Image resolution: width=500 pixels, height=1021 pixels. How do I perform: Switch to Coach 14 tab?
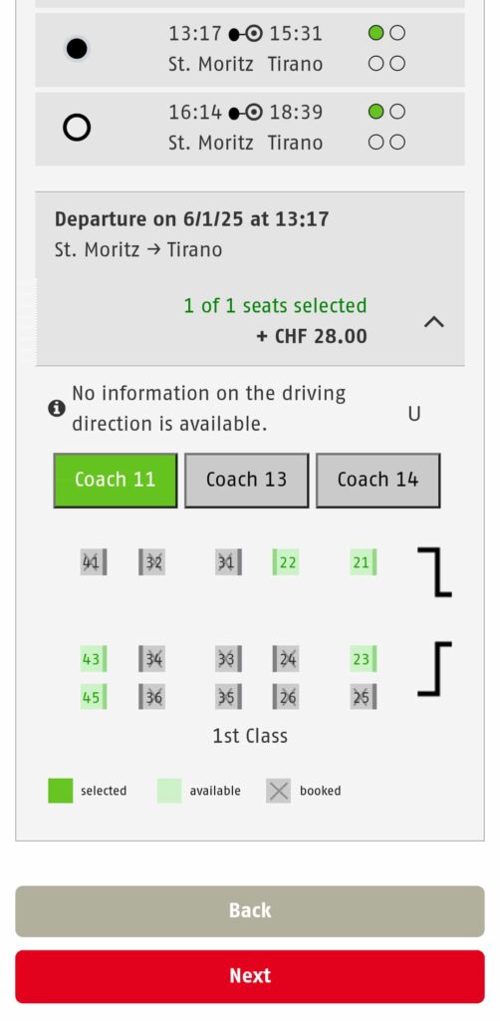click(x=377, y=481)
